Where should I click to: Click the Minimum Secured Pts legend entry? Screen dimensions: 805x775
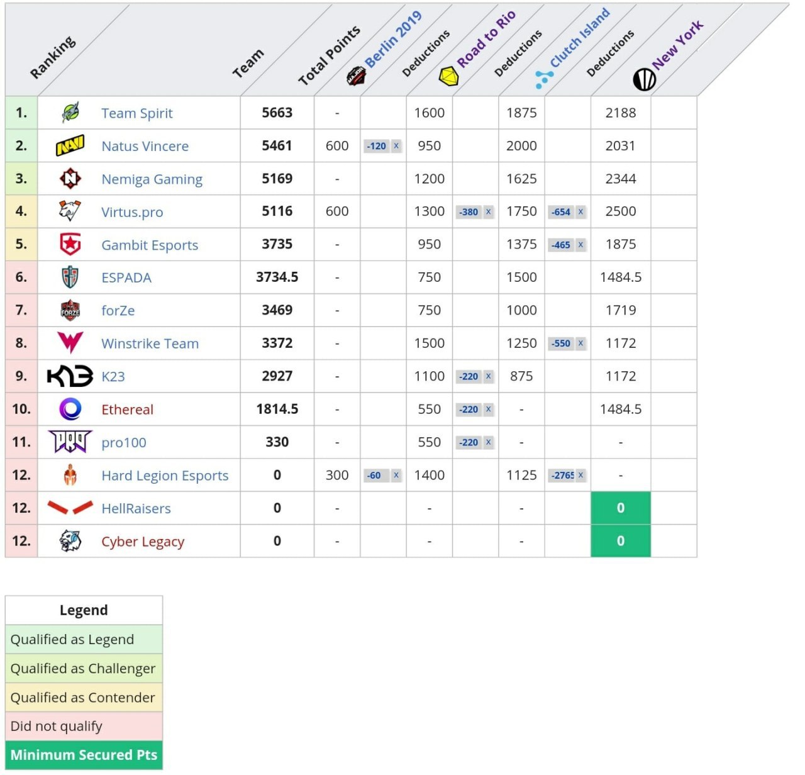coord(84,755)
